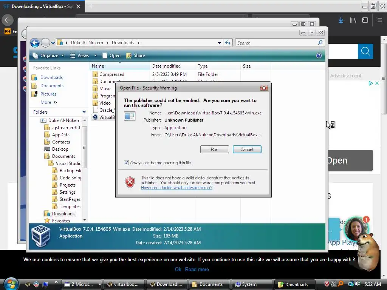Click the magnifier icon in Explorer search
387x290 pixels.
320,43
